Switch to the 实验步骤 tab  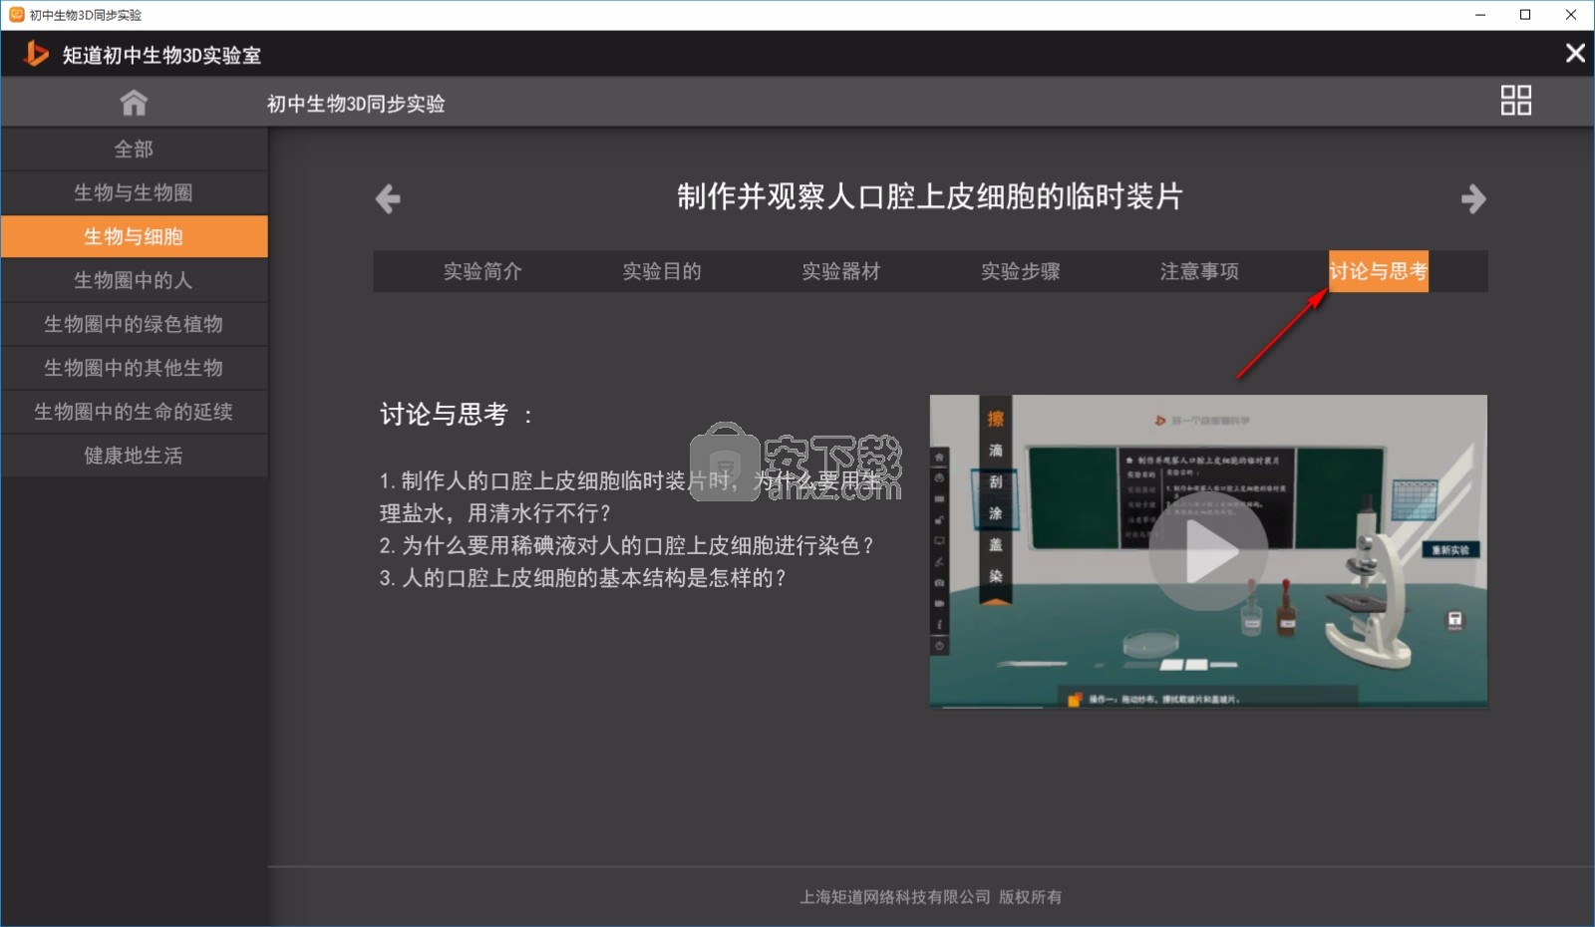1021,271
